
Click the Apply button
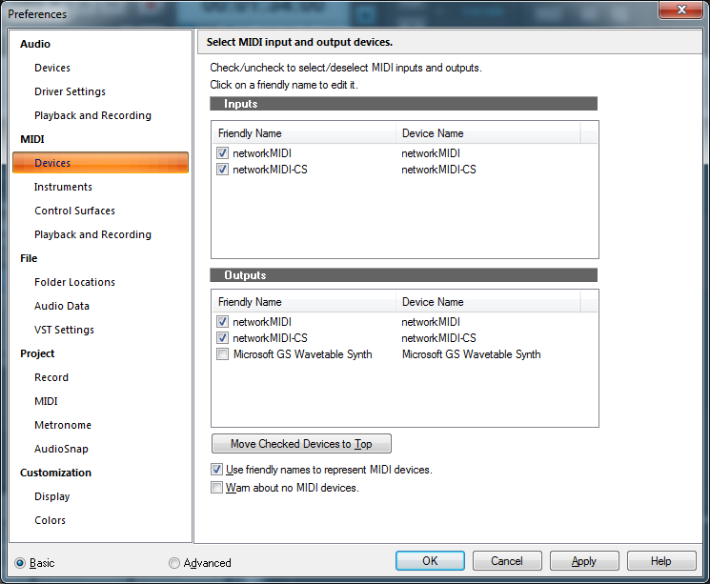[x=584, y=561]
